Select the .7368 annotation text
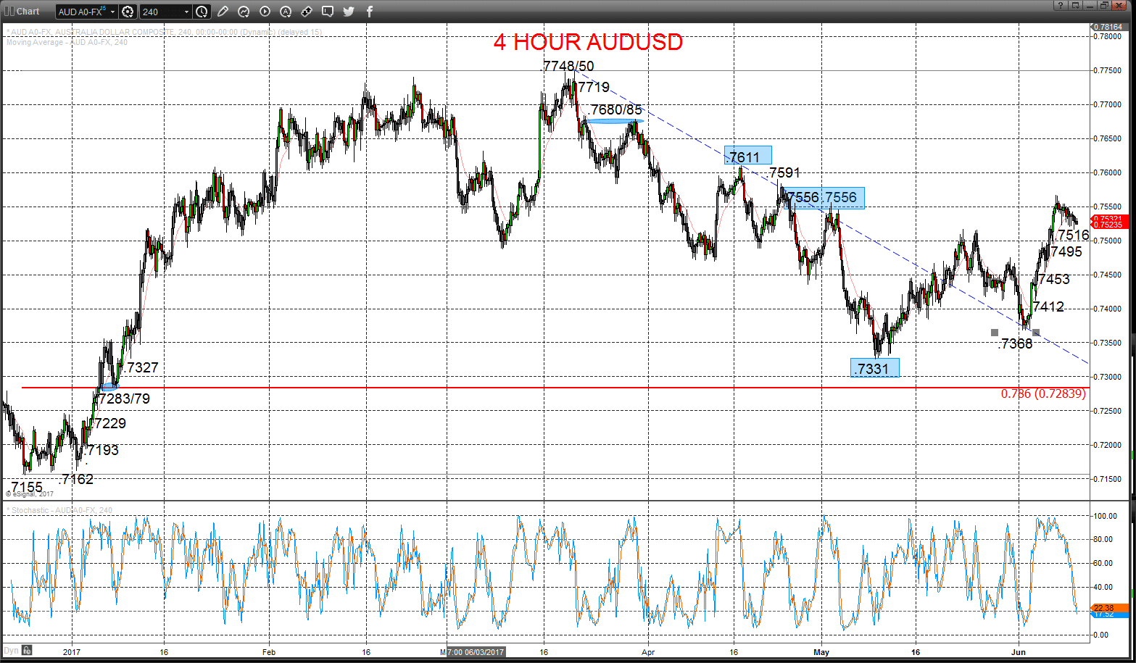 pyautogui.click(x=1016, y=343)
